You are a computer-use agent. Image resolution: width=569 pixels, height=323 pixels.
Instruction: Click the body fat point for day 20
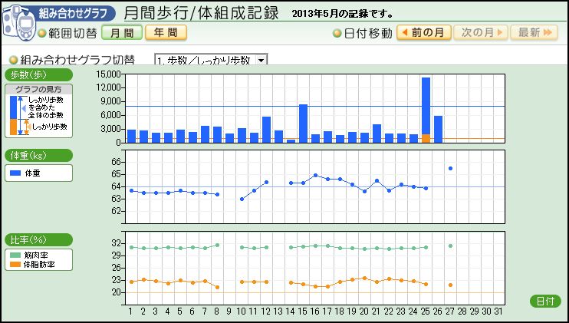364,279
